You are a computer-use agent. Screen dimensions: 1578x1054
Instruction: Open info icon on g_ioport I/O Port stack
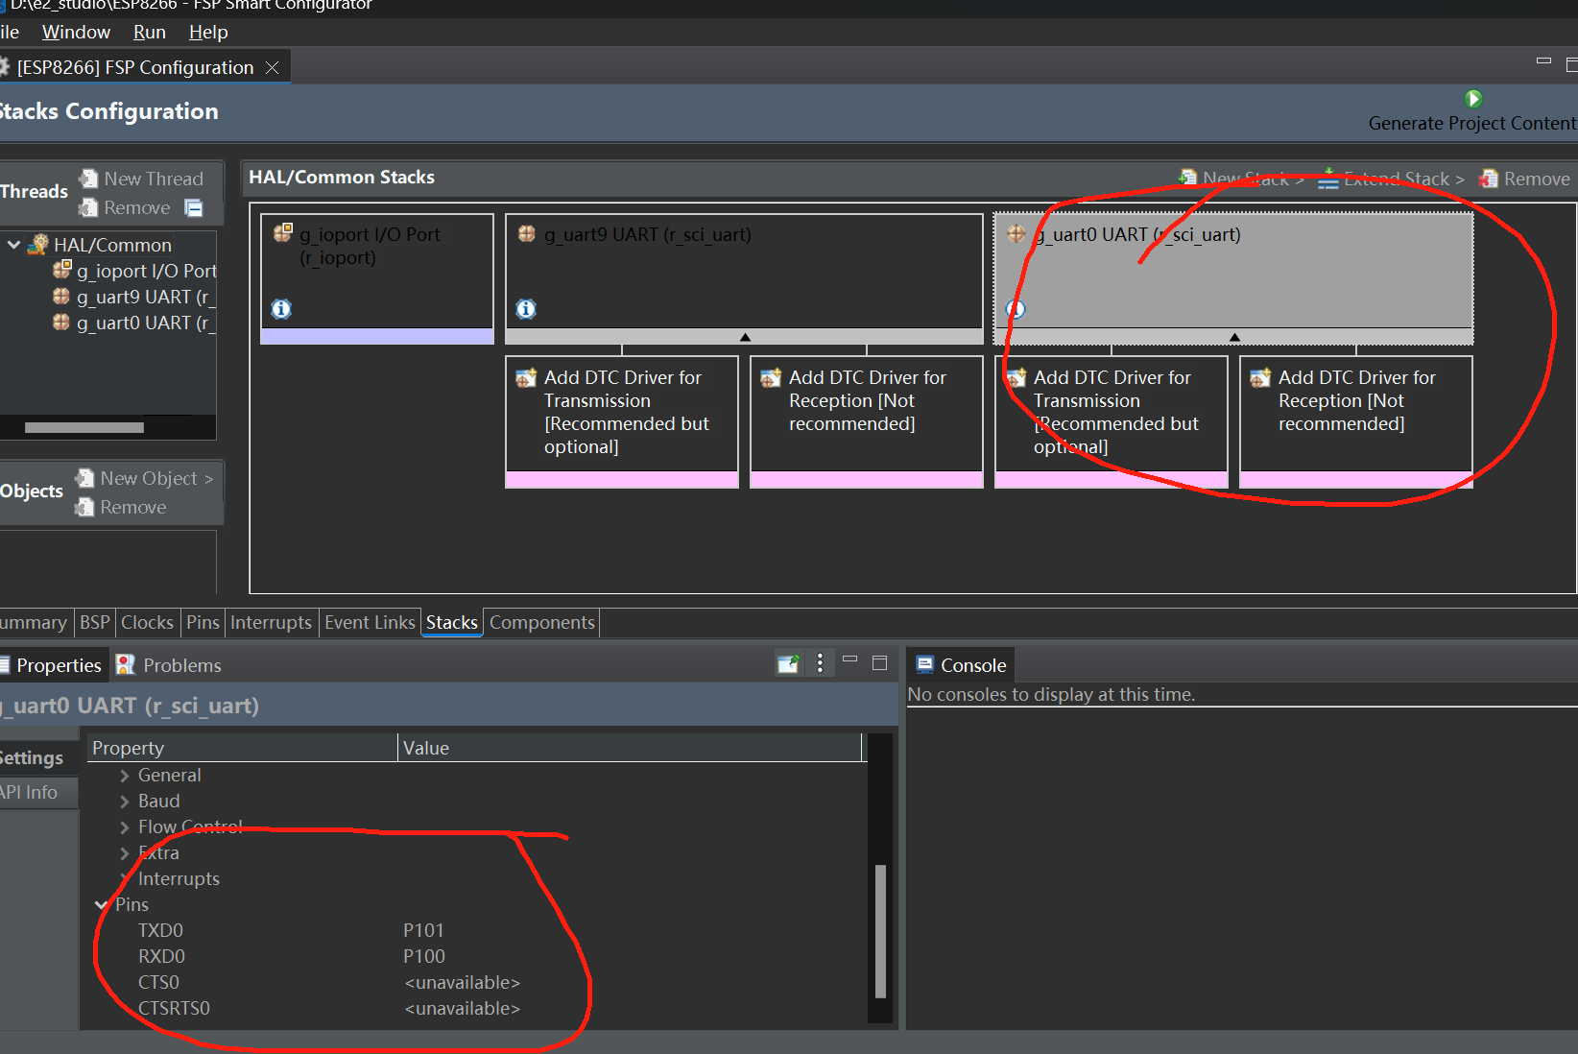tap(281, 309)
